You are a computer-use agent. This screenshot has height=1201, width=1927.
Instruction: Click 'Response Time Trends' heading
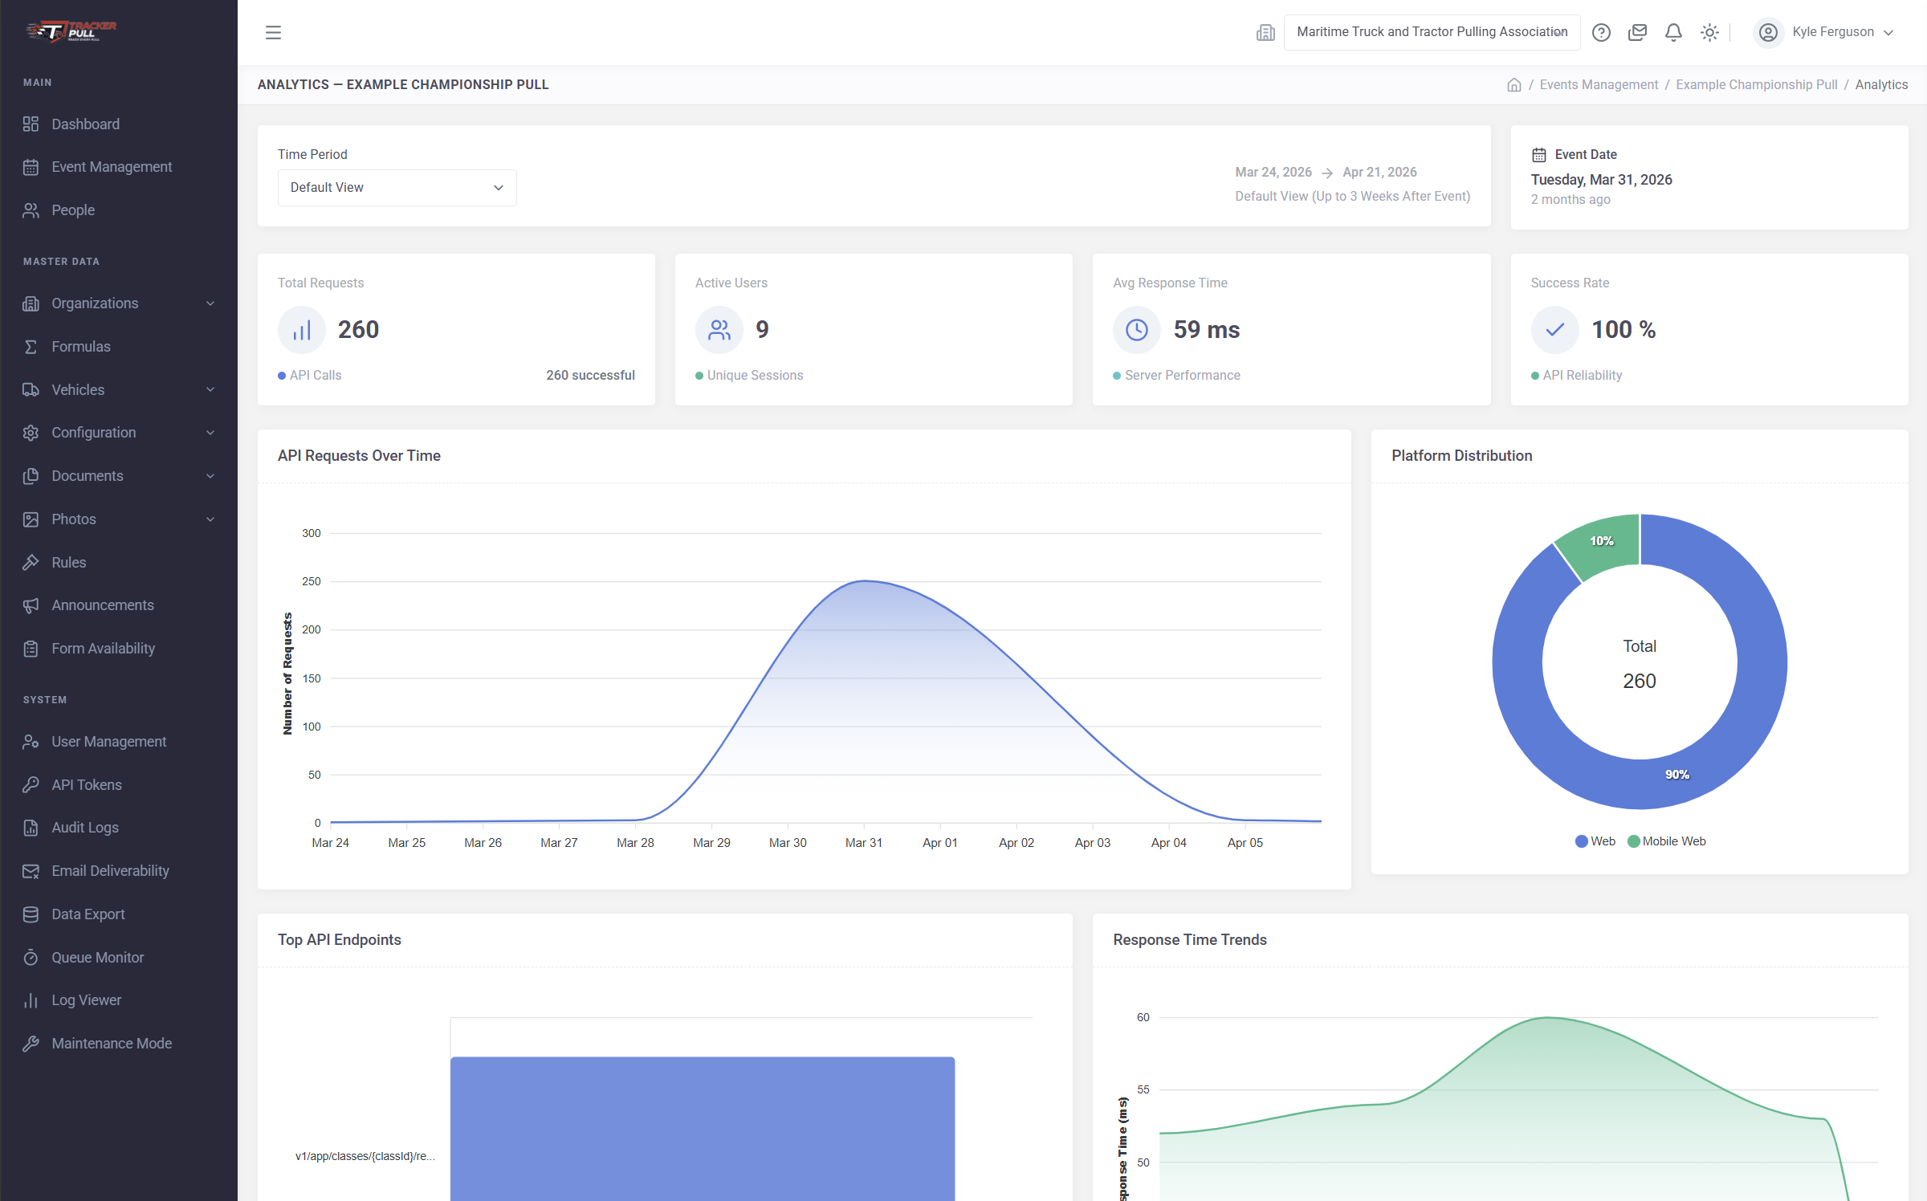[1189, 940]
